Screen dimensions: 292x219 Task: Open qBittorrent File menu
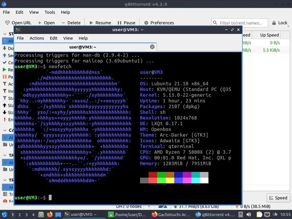(6, 12)
